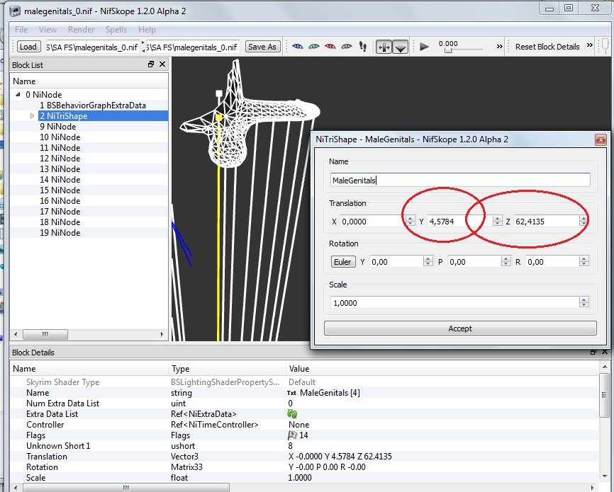Click the Name field with MaleGenitals
This screenshot has width=614, height=492.
[x=460, y=180]
